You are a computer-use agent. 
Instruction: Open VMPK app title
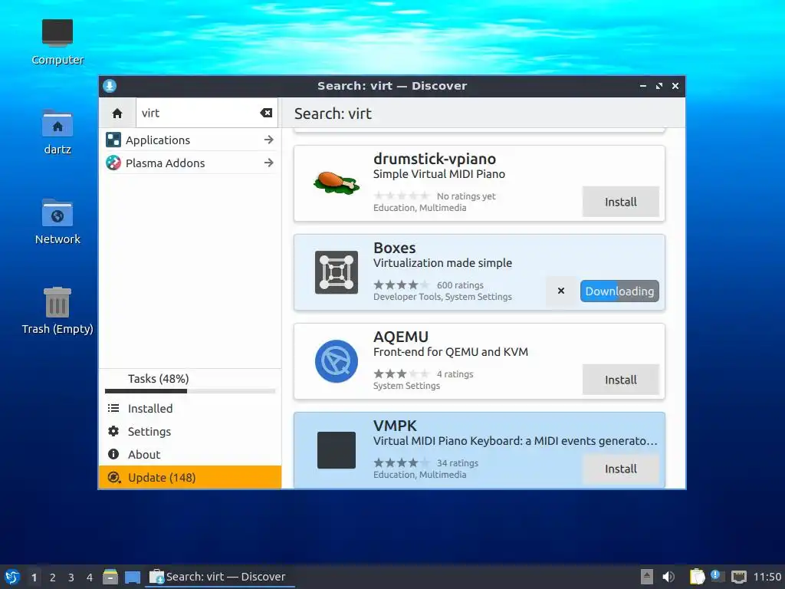(x=395, y=426)
